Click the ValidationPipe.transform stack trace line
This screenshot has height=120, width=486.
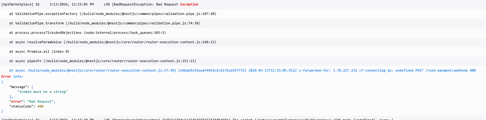(243, 23)
